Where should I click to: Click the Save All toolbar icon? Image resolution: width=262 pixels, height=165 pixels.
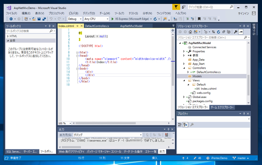tap(44, 19)
